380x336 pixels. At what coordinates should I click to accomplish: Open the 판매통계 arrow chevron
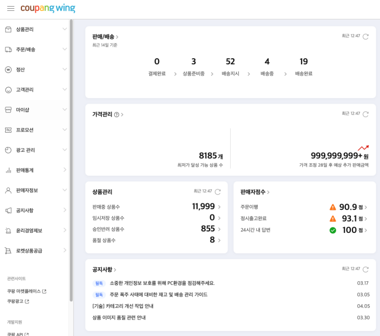pos(65,170)
